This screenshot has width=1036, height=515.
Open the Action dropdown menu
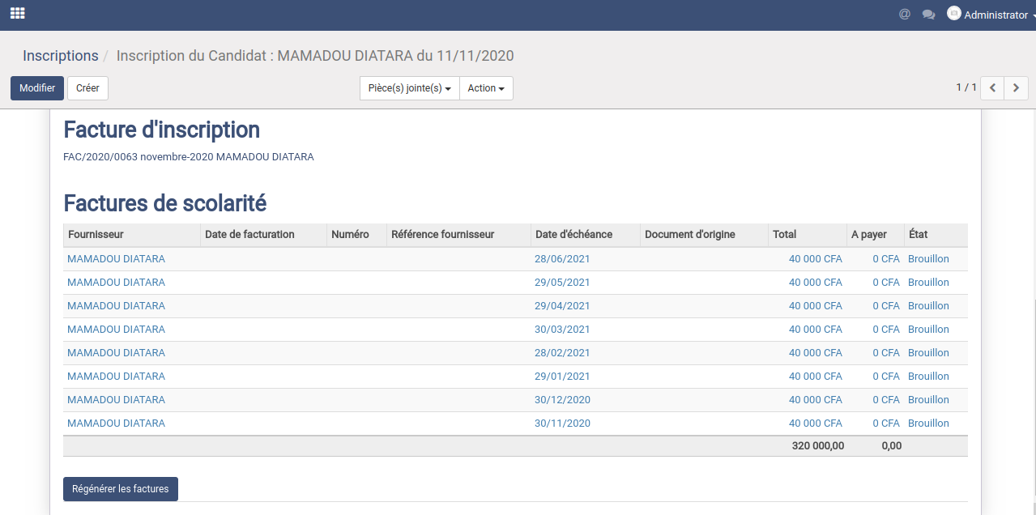[x=486, y=88]
